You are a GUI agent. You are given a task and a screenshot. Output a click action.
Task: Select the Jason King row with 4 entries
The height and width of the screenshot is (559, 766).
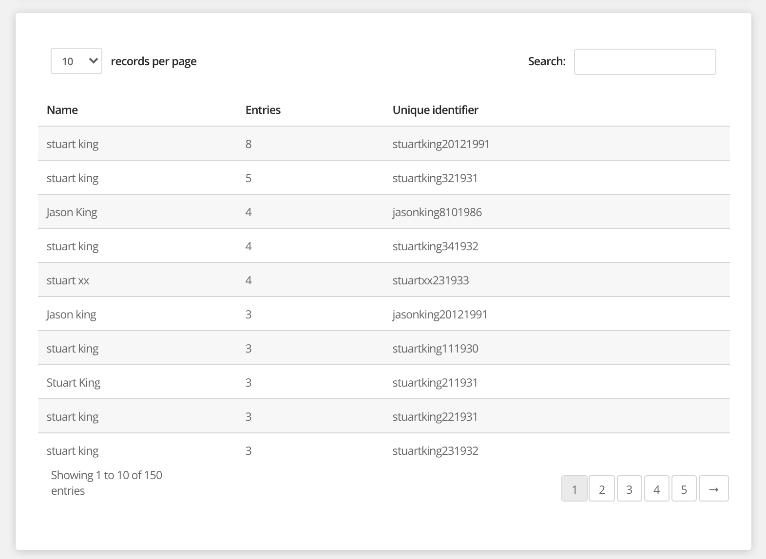click(x=72, y=212)
